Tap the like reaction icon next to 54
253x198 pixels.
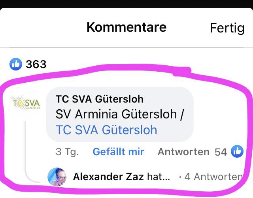(x=237, y=151)
